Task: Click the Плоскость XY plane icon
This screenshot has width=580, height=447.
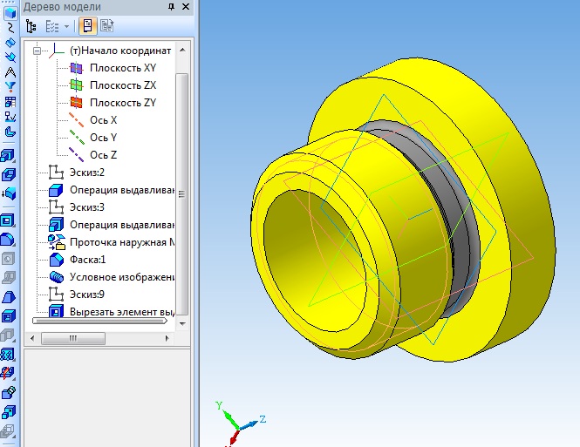Action: click(x=76, y=68)
